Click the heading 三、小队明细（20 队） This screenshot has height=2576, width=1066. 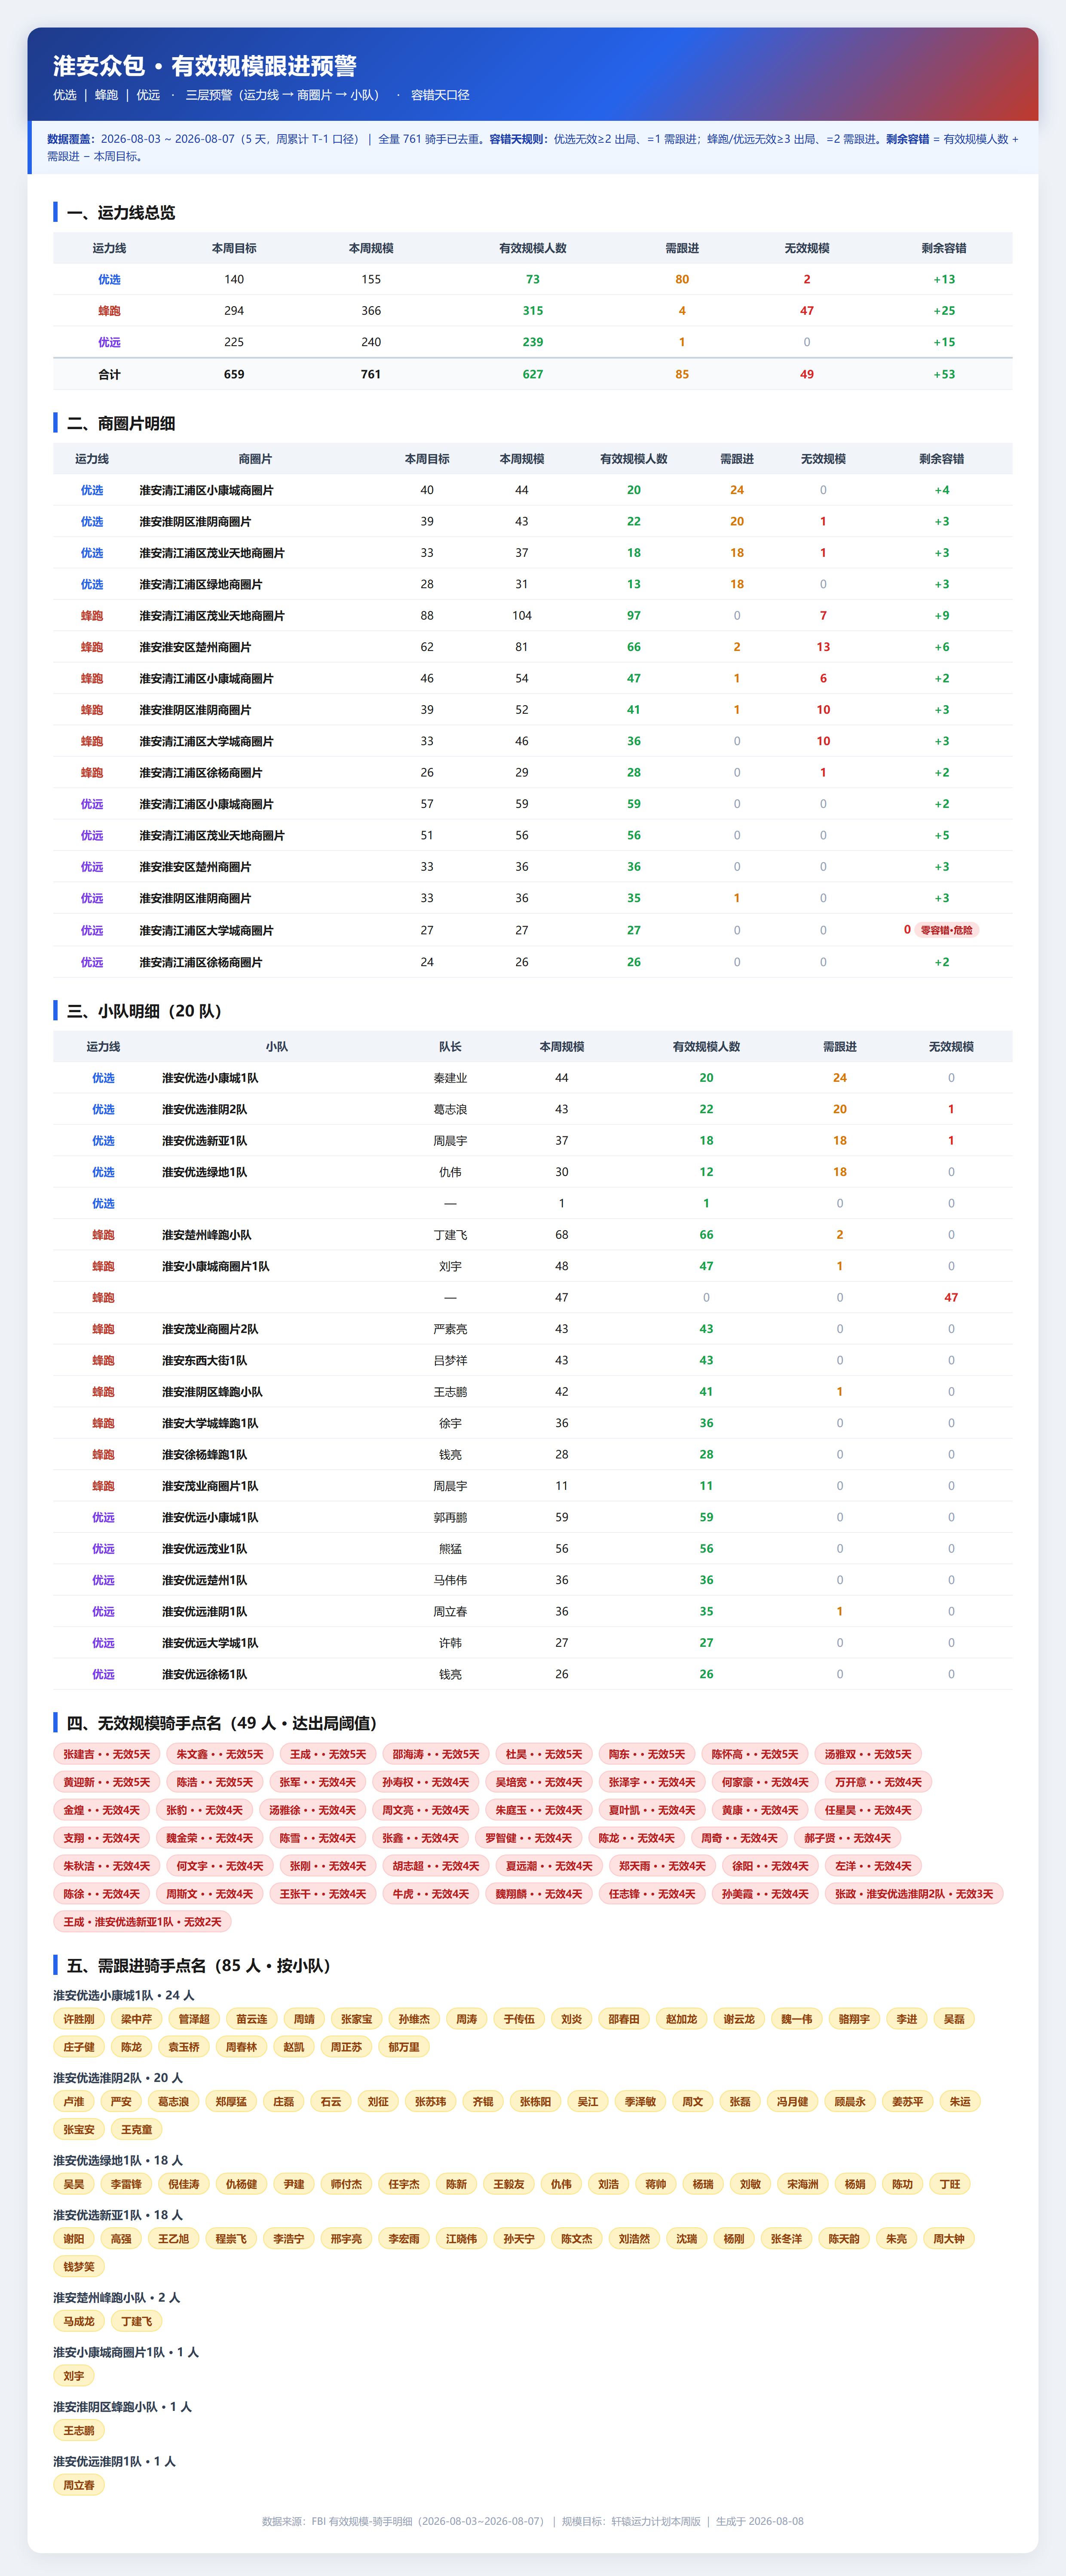pyautogui.click(x=144, y=1011)
